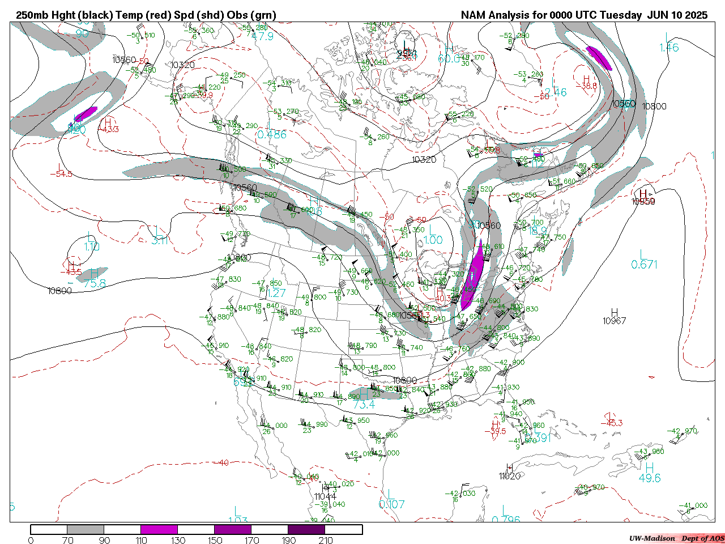Click the black H marker above 10967

(615, 312)
